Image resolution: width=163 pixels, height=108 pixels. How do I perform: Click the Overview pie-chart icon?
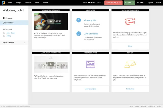[4, 18]
